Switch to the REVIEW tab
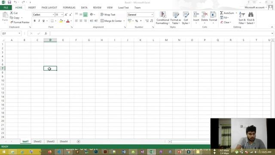Viewport: 275px width, 155px height. 97,8
